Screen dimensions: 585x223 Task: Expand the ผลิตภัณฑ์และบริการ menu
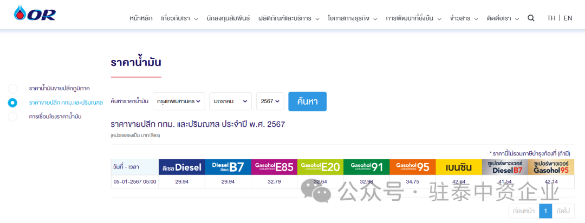289,18
